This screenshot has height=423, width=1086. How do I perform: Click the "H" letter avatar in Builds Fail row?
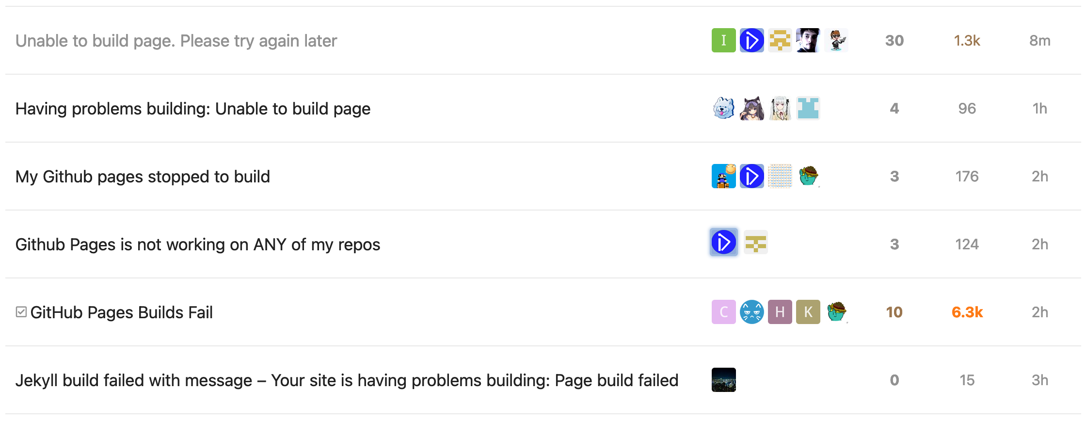point(780,312)
